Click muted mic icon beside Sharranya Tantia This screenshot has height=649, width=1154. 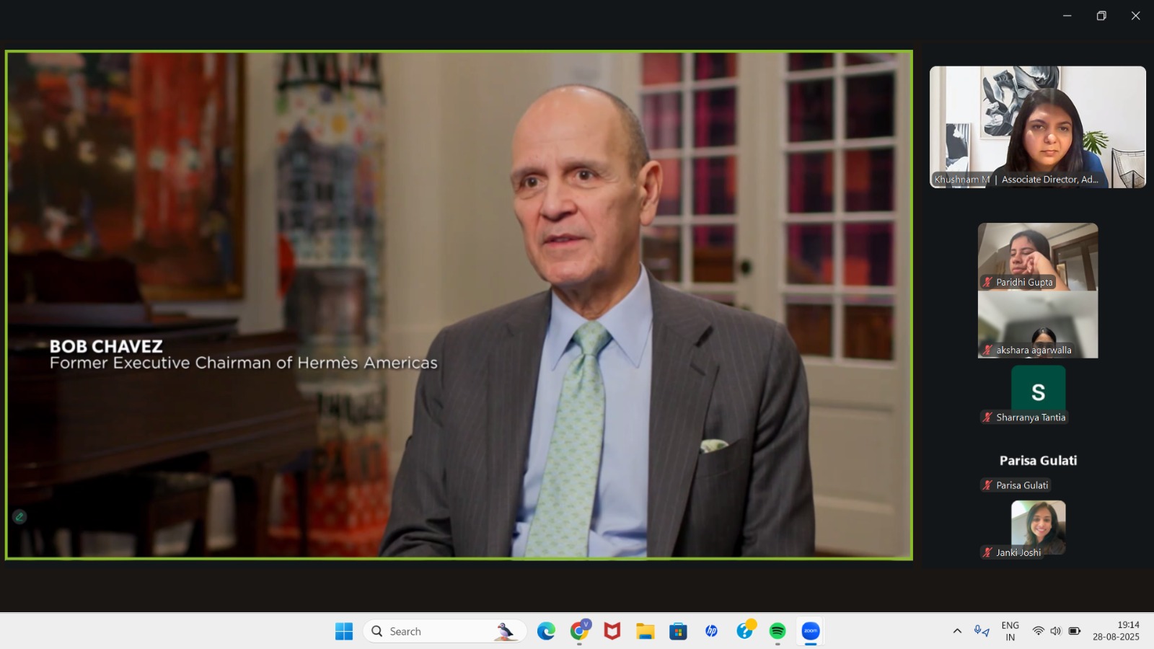(987, 418)
